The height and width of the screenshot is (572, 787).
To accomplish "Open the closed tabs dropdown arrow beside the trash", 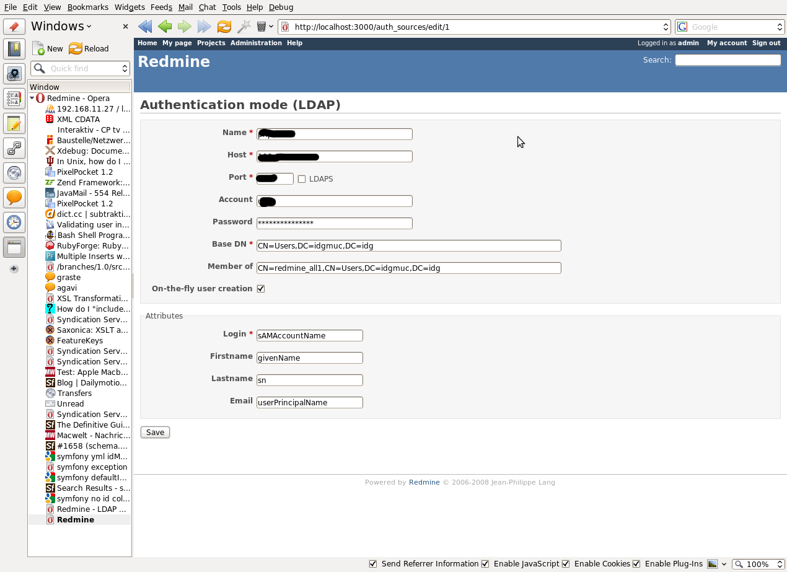I will click(x=271, y=27).
